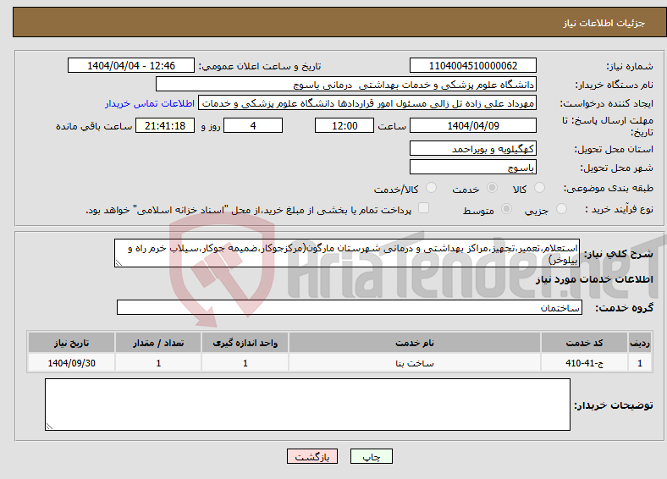Click the شماره نیاز field 1104004510000062

[x=473, y=65]
